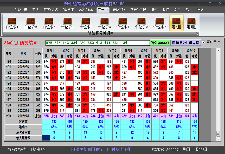Click 用结果>生成大底 button
Screen dimensions: 225x154
(x=186, y=43)
